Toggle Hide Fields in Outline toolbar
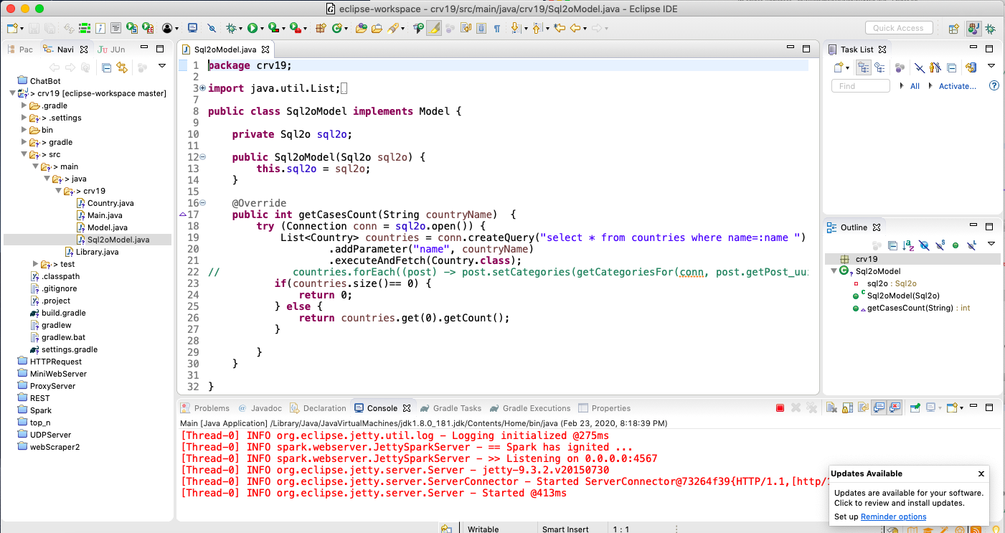The image size is (1005, 533). [x=924, y=245]
